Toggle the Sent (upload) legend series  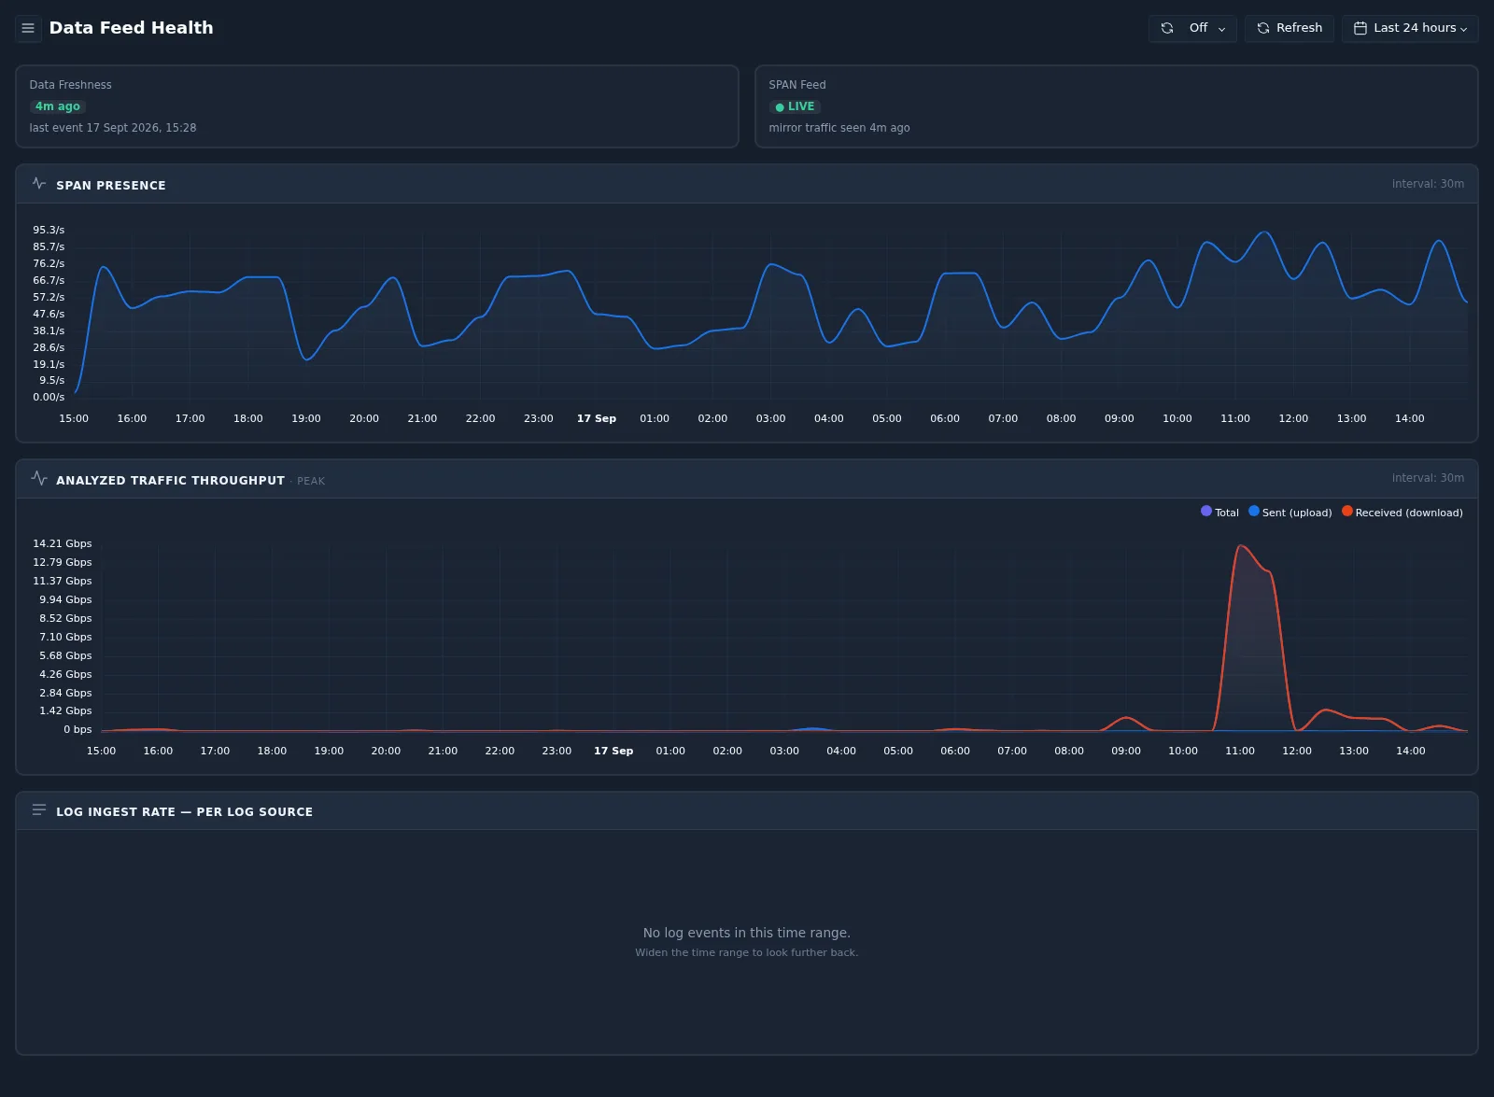tap(1290, 512)
